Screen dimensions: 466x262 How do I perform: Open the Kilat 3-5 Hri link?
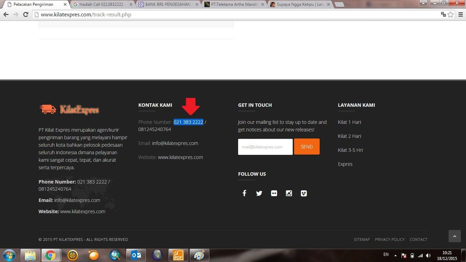[350, 150]
